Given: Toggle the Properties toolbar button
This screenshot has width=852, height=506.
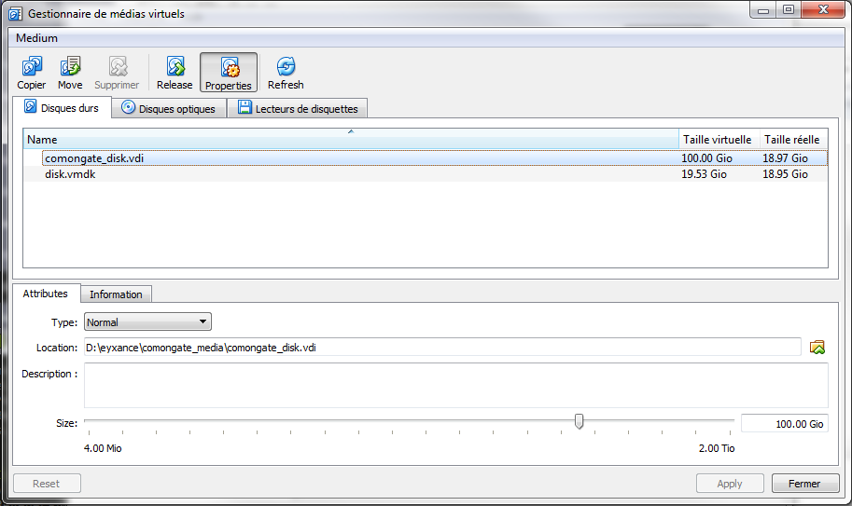Looking at the screenshot, I should point(229,72).
